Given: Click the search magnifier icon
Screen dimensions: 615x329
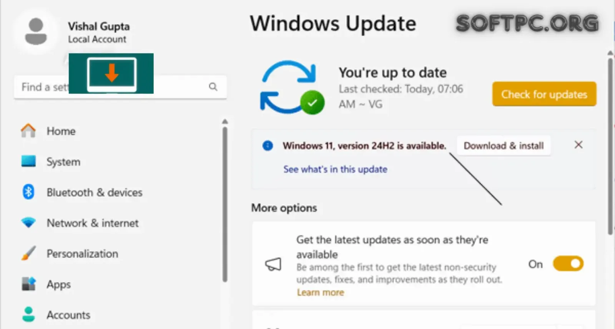Looking at the screenshot, I should [x=213, y=87].
